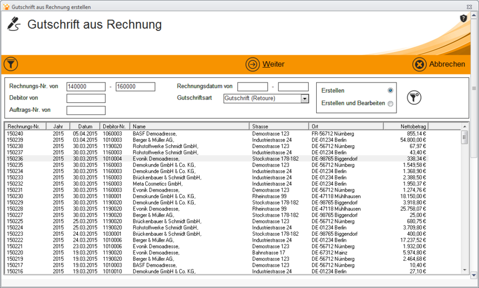
Task: Click the Abbrechen button label
Action: click(x=447, y=64)
